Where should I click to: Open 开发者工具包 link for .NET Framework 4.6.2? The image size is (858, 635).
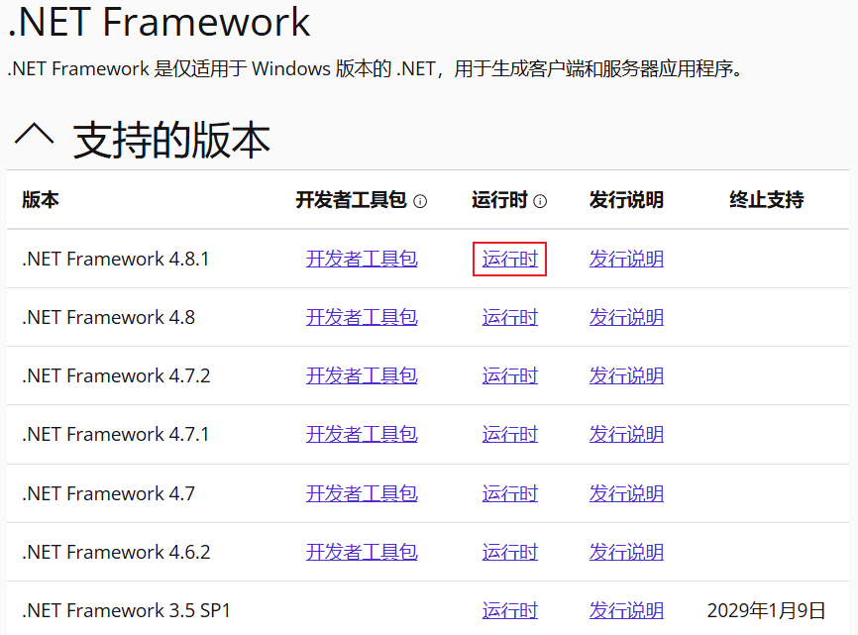pos(362,552)
